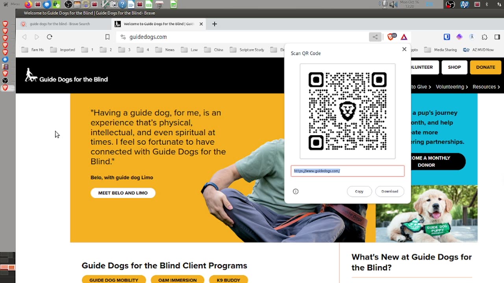Open the News bookmarks folder
The width and height of the screenshot is (504, 283).
[165, 50]
